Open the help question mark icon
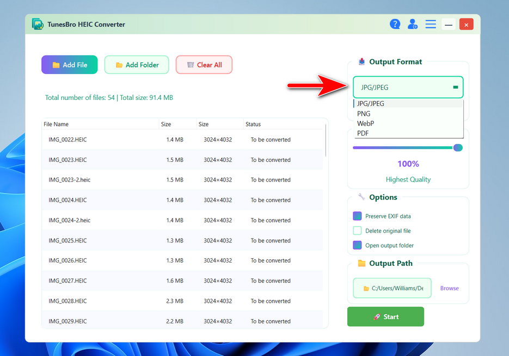This screenshot has width=509, height=356. point(395,24)
